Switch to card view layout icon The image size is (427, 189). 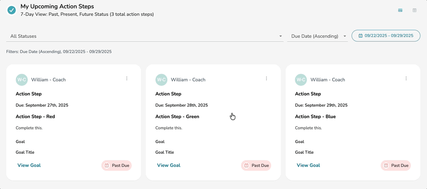(400, 10)
